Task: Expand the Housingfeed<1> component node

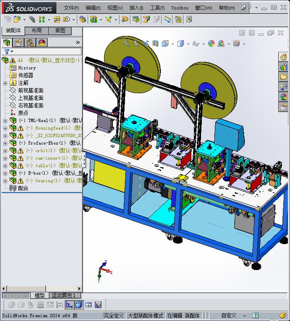Action: pyautogui.click(x=5, y=128)
